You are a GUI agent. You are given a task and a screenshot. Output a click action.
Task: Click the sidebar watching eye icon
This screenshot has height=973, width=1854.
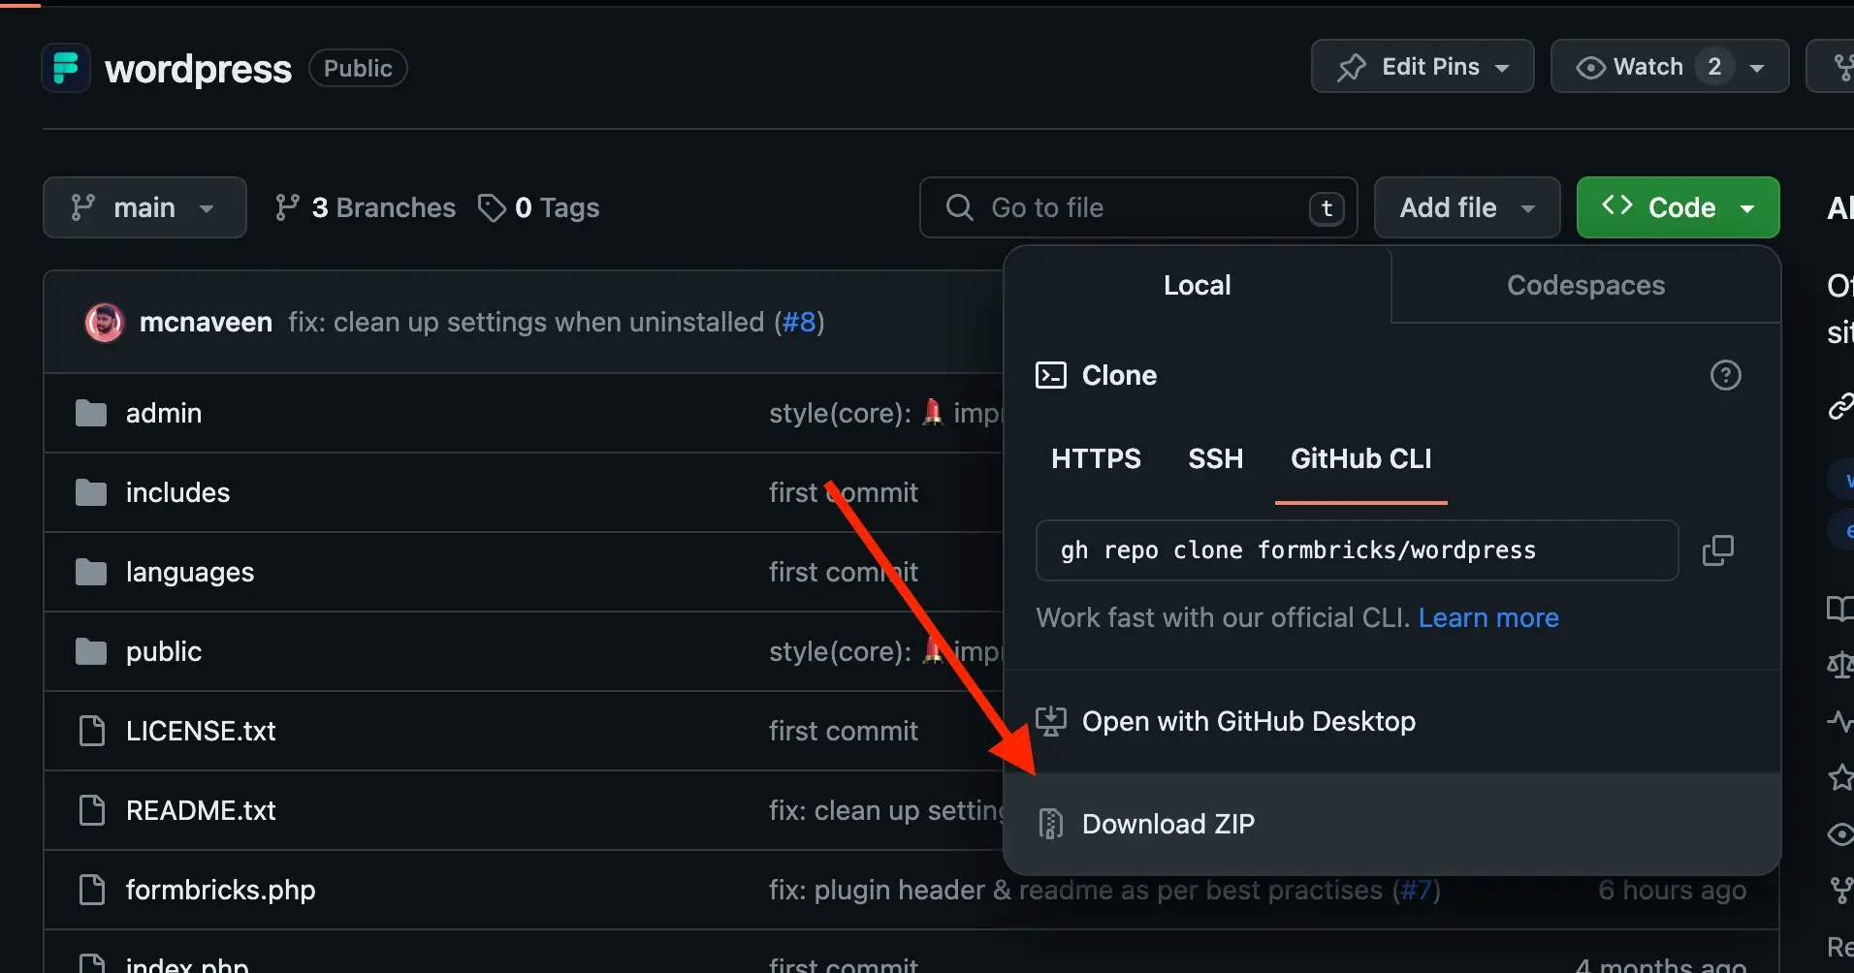click(1840, 833)
